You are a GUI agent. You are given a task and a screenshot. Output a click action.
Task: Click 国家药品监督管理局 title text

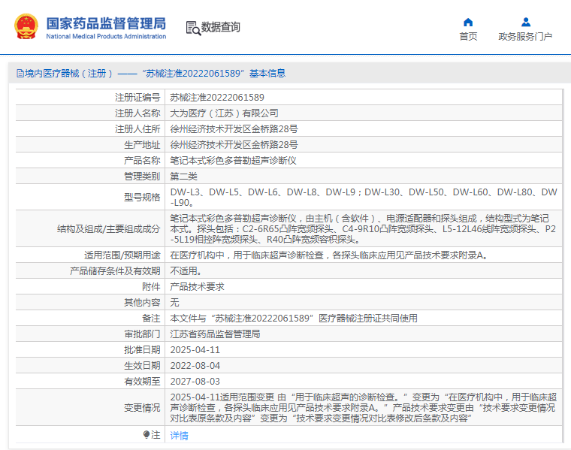pos(106,24)
